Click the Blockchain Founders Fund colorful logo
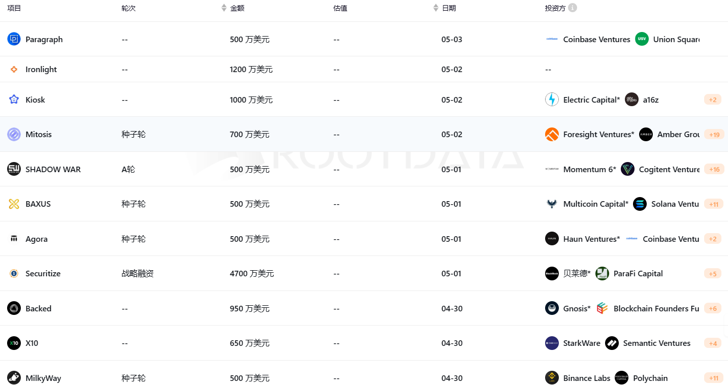Screen dimensions: 728x385 [602, 308]
